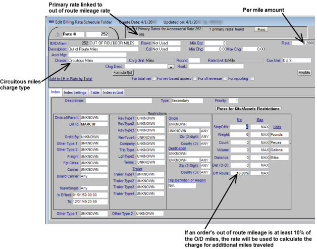Click the StopOffs min field
This screenshot has height=249, width=317.
pos(239,127)
